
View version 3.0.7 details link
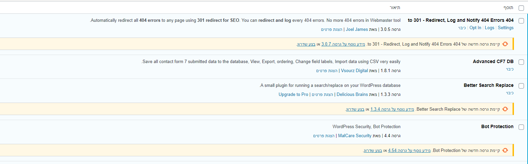click(x=343, y=44)
